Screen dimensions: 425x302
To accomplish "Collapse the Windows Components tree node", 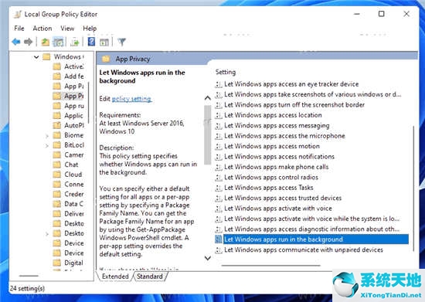I will [x=36, y=57].
